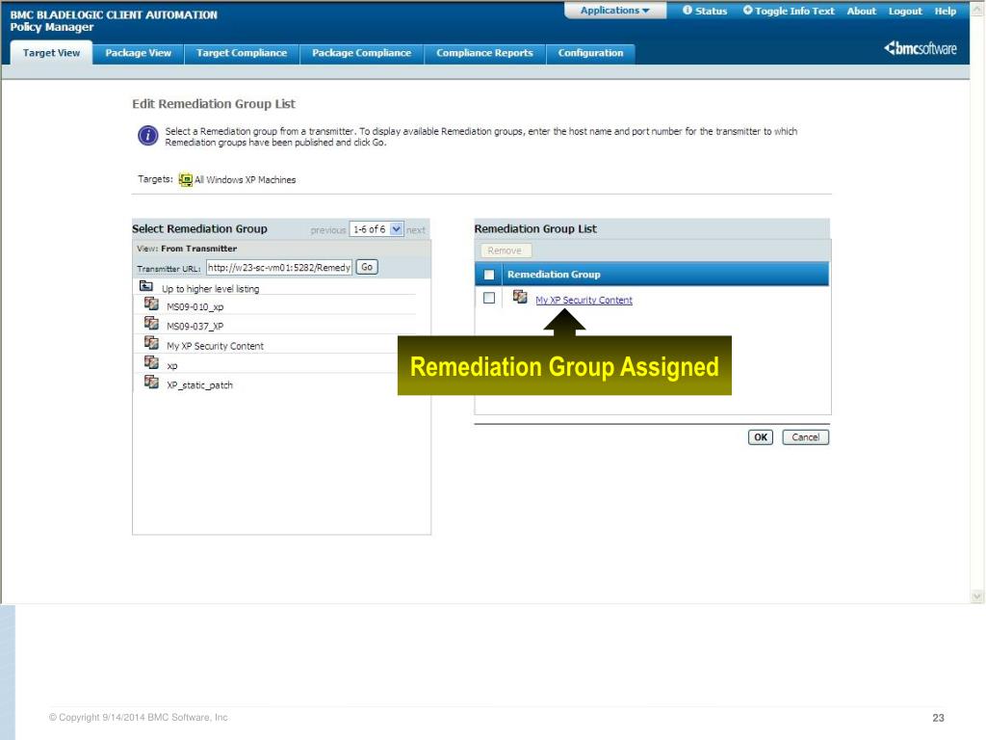Open the Target Compliance tab
The image size is (986, 740).
(242, 54)
